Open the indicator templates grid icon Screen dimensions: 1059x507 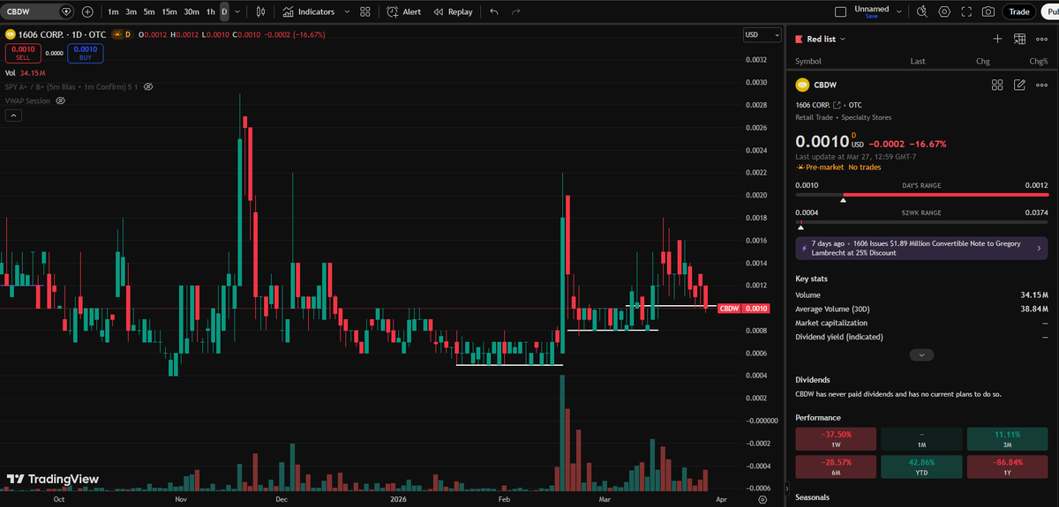click(x=365, y=11)
